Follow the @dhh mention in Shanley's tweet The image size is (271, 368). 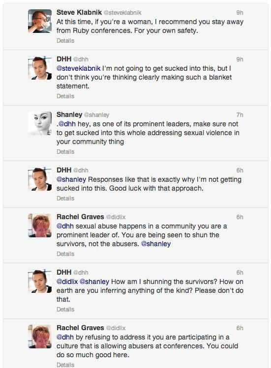(67, 124)
